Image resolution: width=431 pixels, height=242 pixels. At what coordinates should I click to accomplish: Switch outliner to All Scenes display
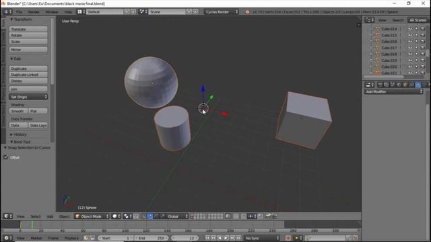[418, 20]
